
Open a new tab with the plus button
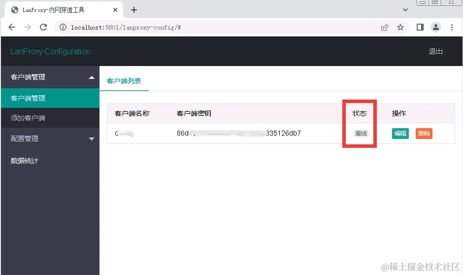pos(134,10)
